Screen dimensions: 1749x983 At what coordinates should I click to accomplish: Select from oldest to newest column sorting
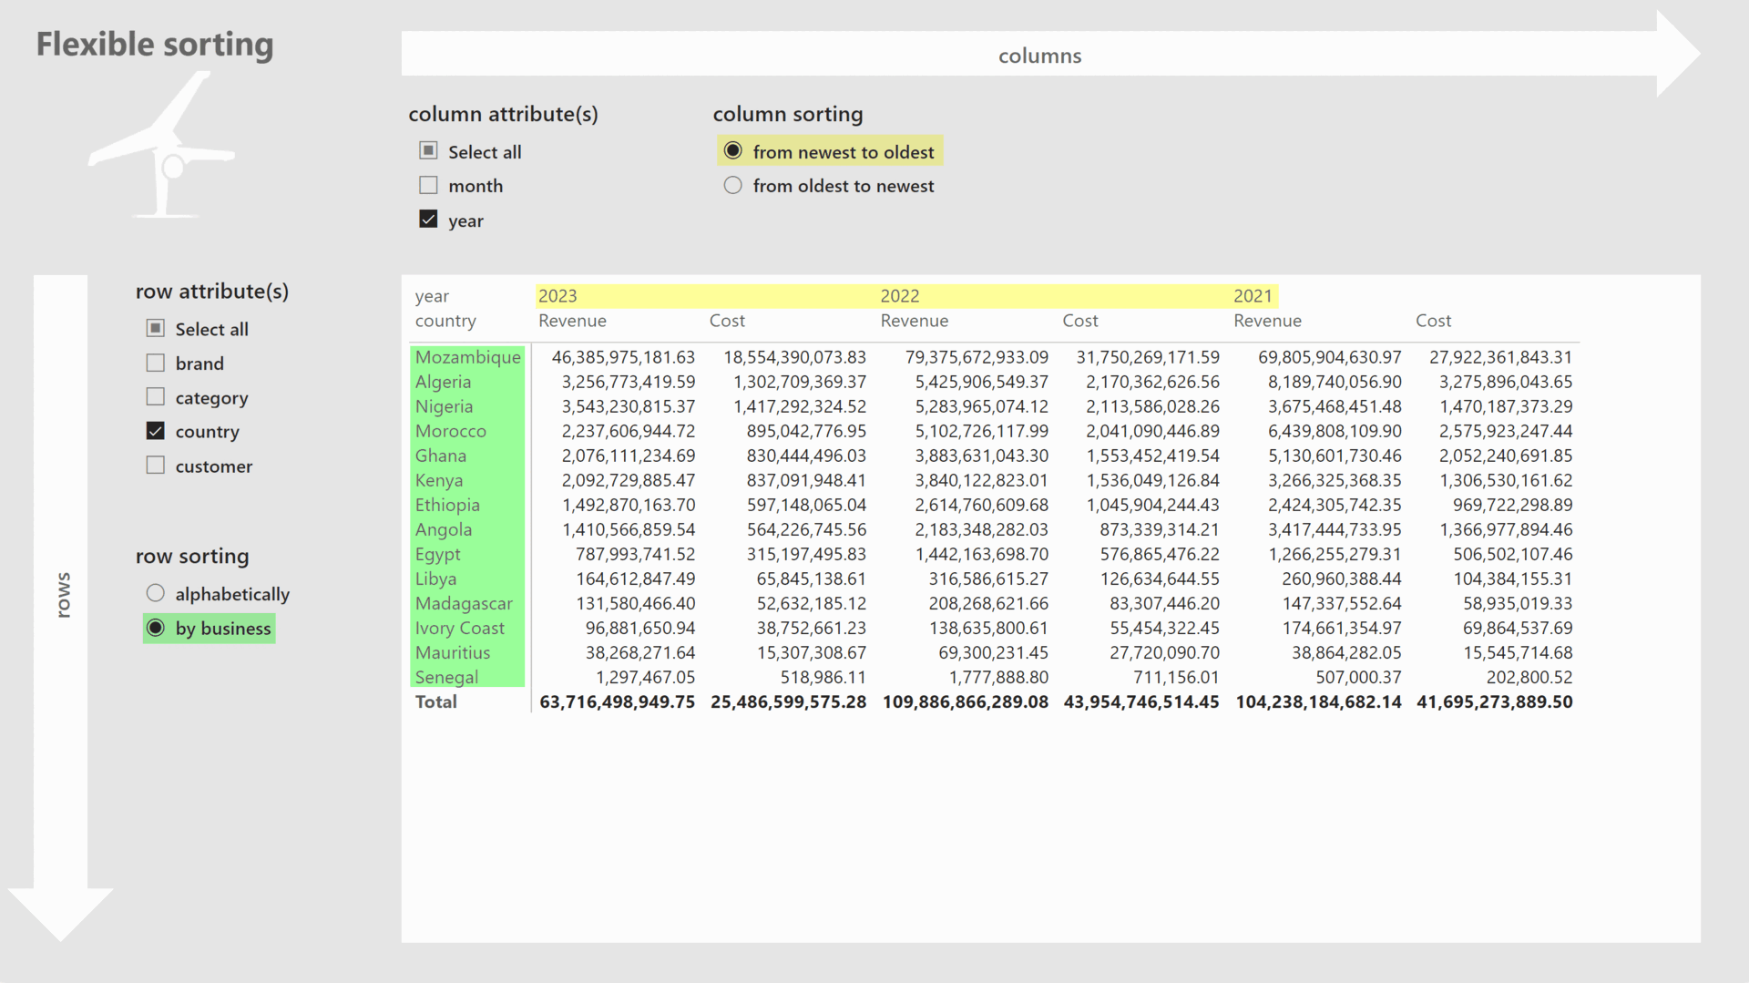732,185
